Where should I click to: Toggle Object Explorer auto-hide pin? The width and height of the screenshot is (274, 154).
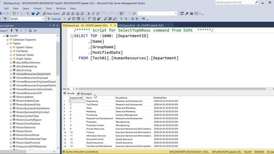[54, 26]
